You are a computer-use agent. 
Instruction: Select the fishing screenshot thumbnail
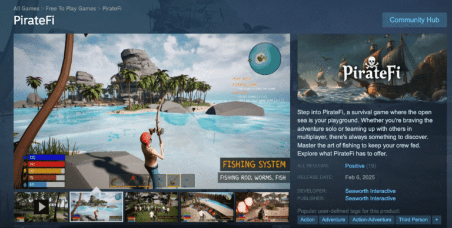tap(97, 207)
